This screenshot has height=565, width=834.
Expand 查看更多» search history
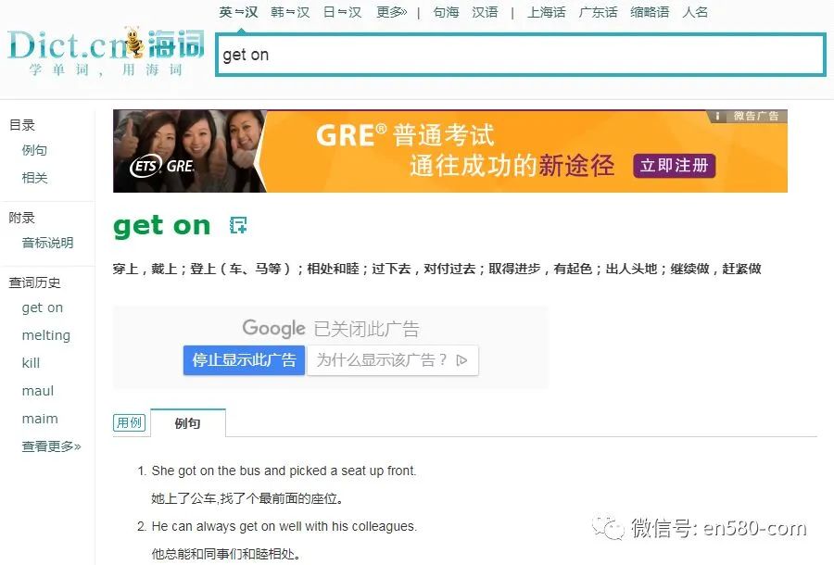51,446
